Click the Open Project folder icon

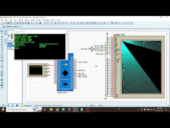pyautogui.click(x=5, y=23)
